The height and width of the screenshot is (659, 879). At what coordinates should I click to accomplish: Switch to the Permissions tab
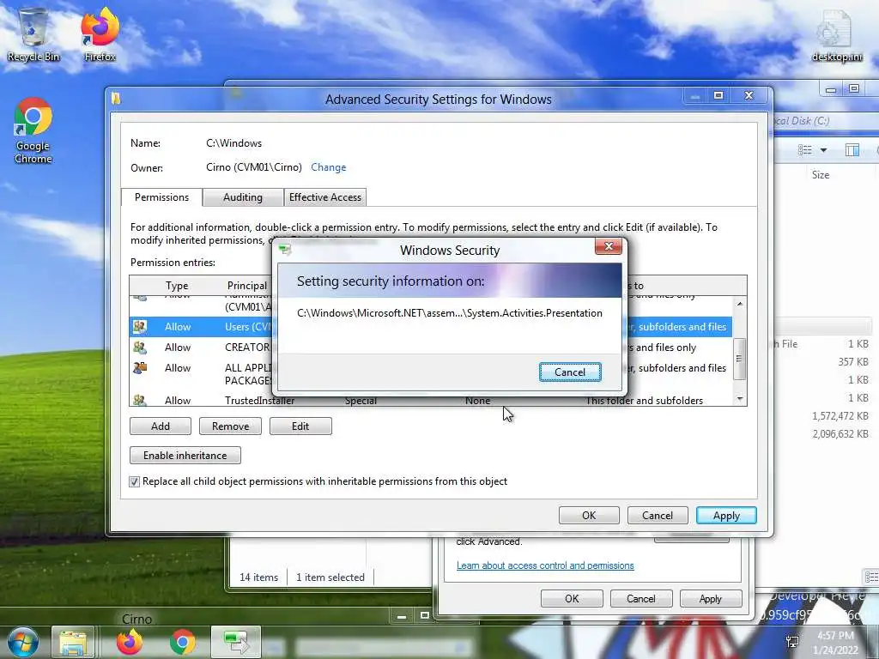(161, 197)
